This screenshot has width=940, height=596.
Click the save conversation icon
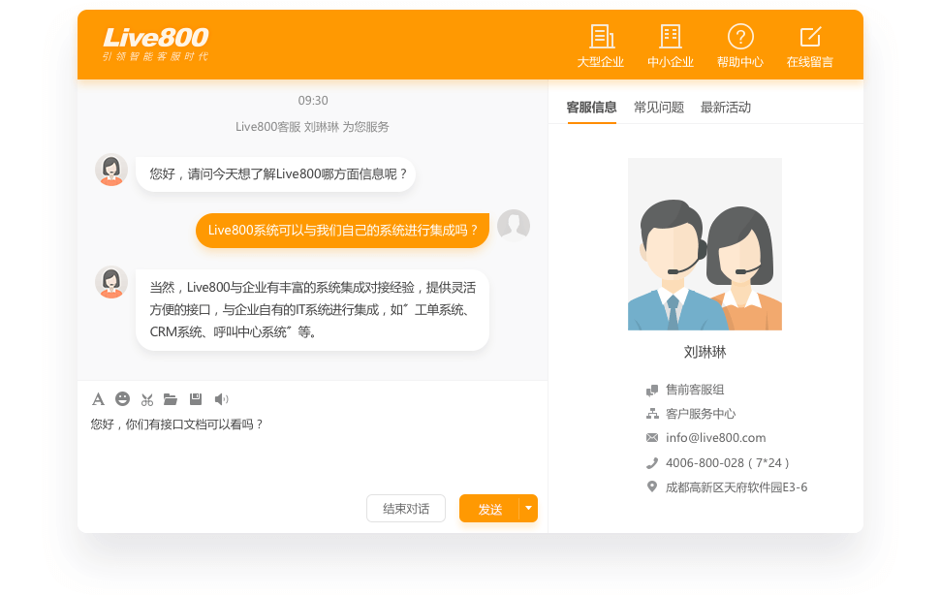(x=196, y=398)
